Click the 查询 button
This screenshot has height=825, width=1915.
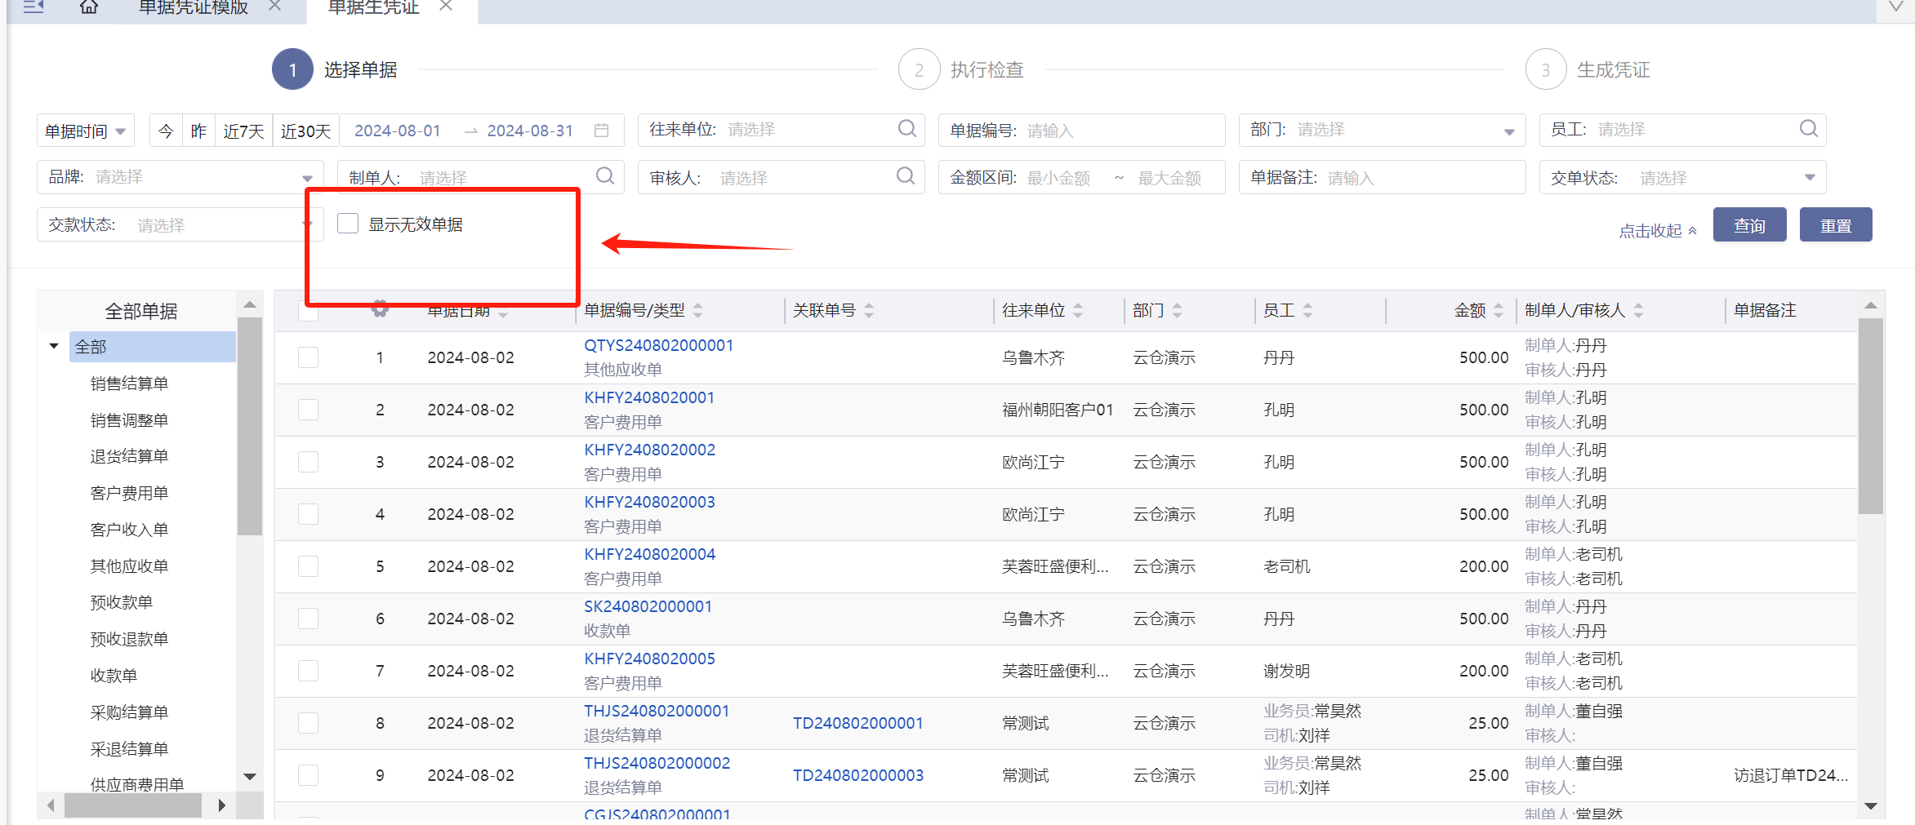(x=1749, y=225)
